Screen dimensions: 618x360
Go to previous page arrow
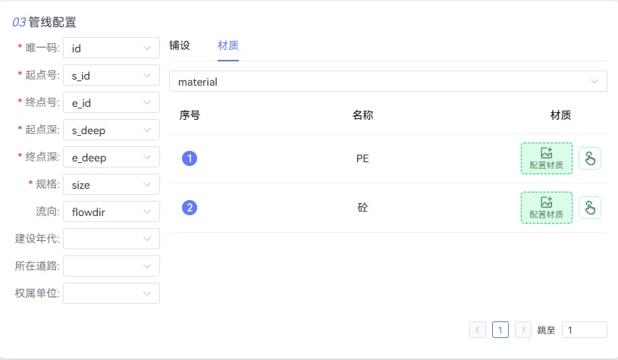click(x=477, y=330)
